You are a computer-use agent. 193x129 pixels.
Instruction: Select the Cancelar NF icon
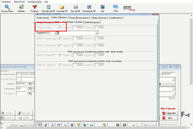pos(62,7)
